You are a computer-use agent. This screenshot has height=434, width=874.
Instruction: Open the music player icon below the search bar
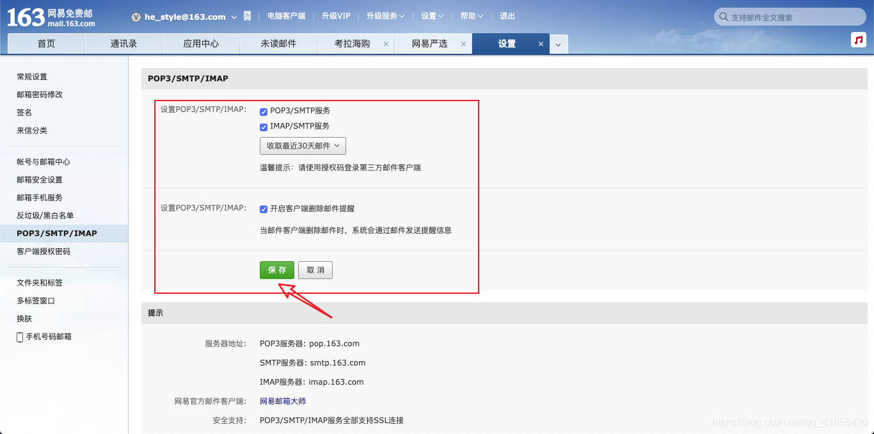[858, 40]
